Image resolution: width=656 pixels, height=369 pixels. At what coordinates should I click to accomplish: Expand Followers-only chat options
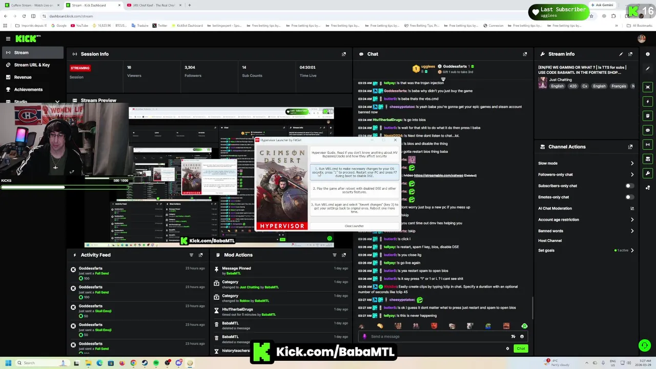tap(632, 175)
